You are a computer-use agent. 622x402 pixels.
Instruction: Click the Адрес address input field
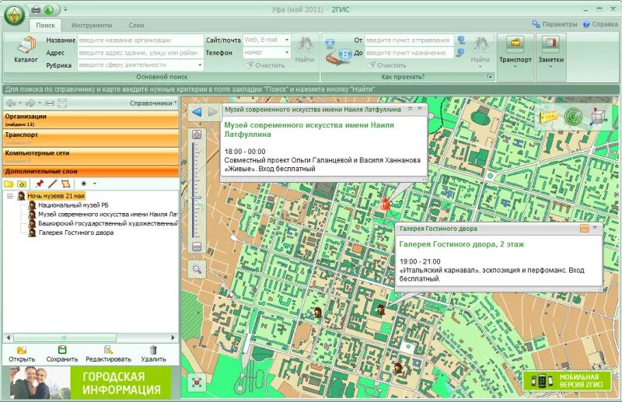point(141,52)
